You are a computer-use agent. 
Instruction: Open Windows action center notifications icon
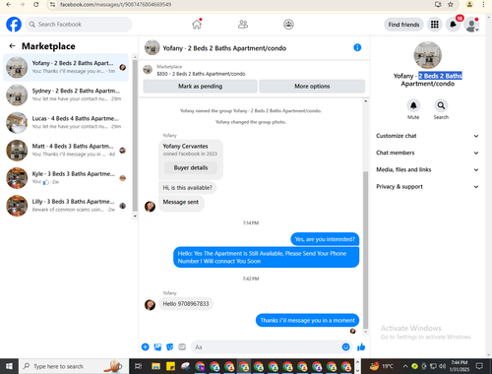point(479,366)
